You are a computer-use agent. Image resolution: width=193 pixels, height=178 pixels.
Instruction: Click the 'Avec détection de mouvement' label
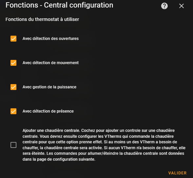51,63
